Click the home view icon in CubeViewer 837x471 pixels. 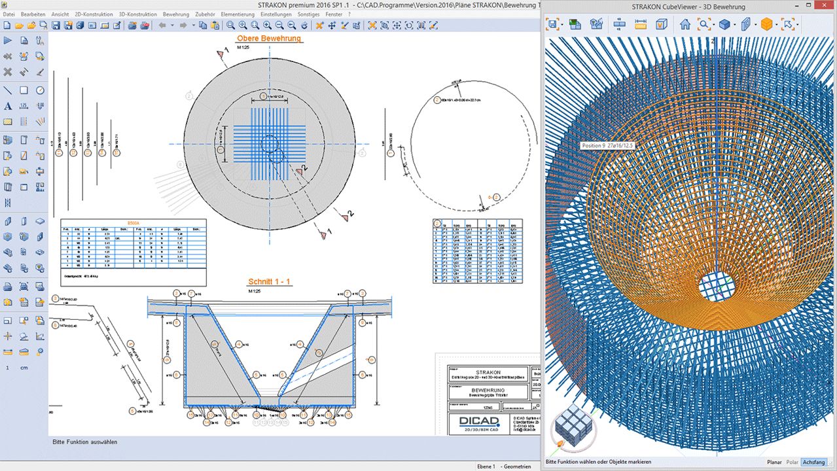685,25
